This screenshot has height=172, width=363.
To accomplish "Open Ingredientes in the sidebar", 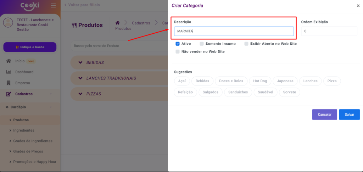I will 24,131.
